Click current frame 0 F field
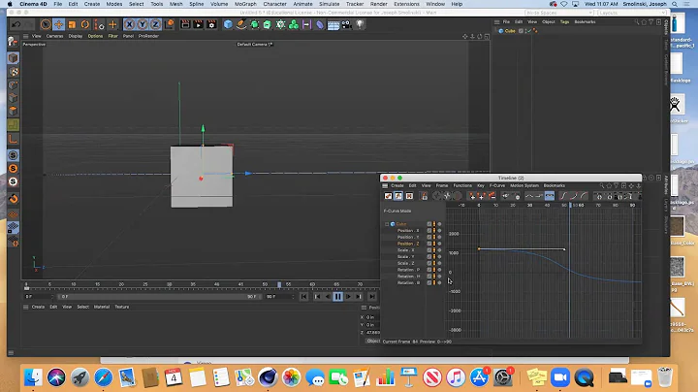 (39, 297)
